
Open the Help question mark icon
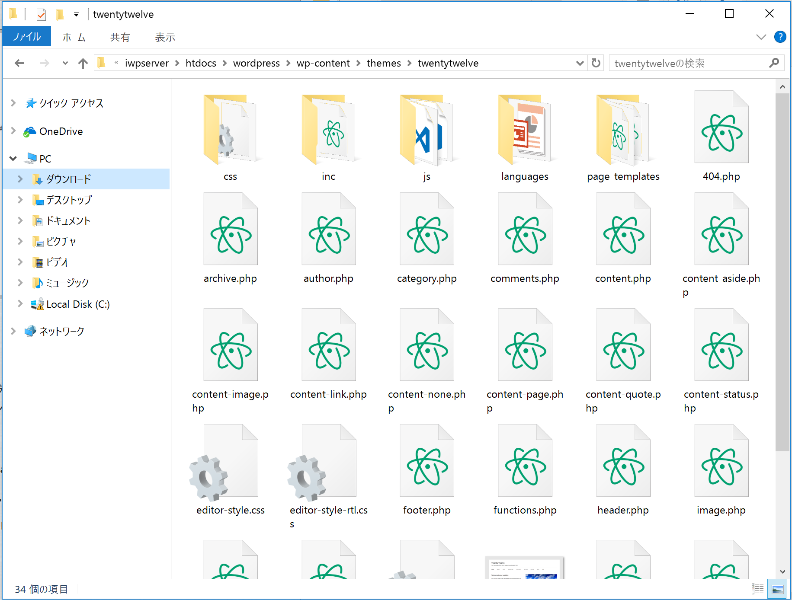coord(780,37)
